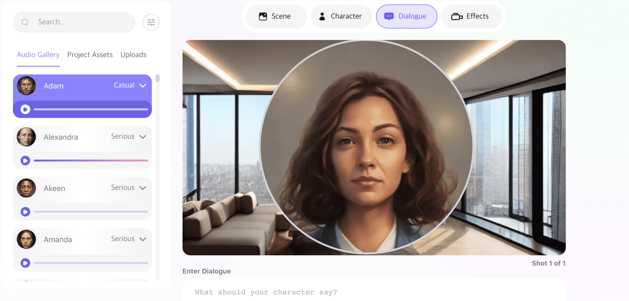Expand Amanda's Serious style dropdown

[128, 239]
